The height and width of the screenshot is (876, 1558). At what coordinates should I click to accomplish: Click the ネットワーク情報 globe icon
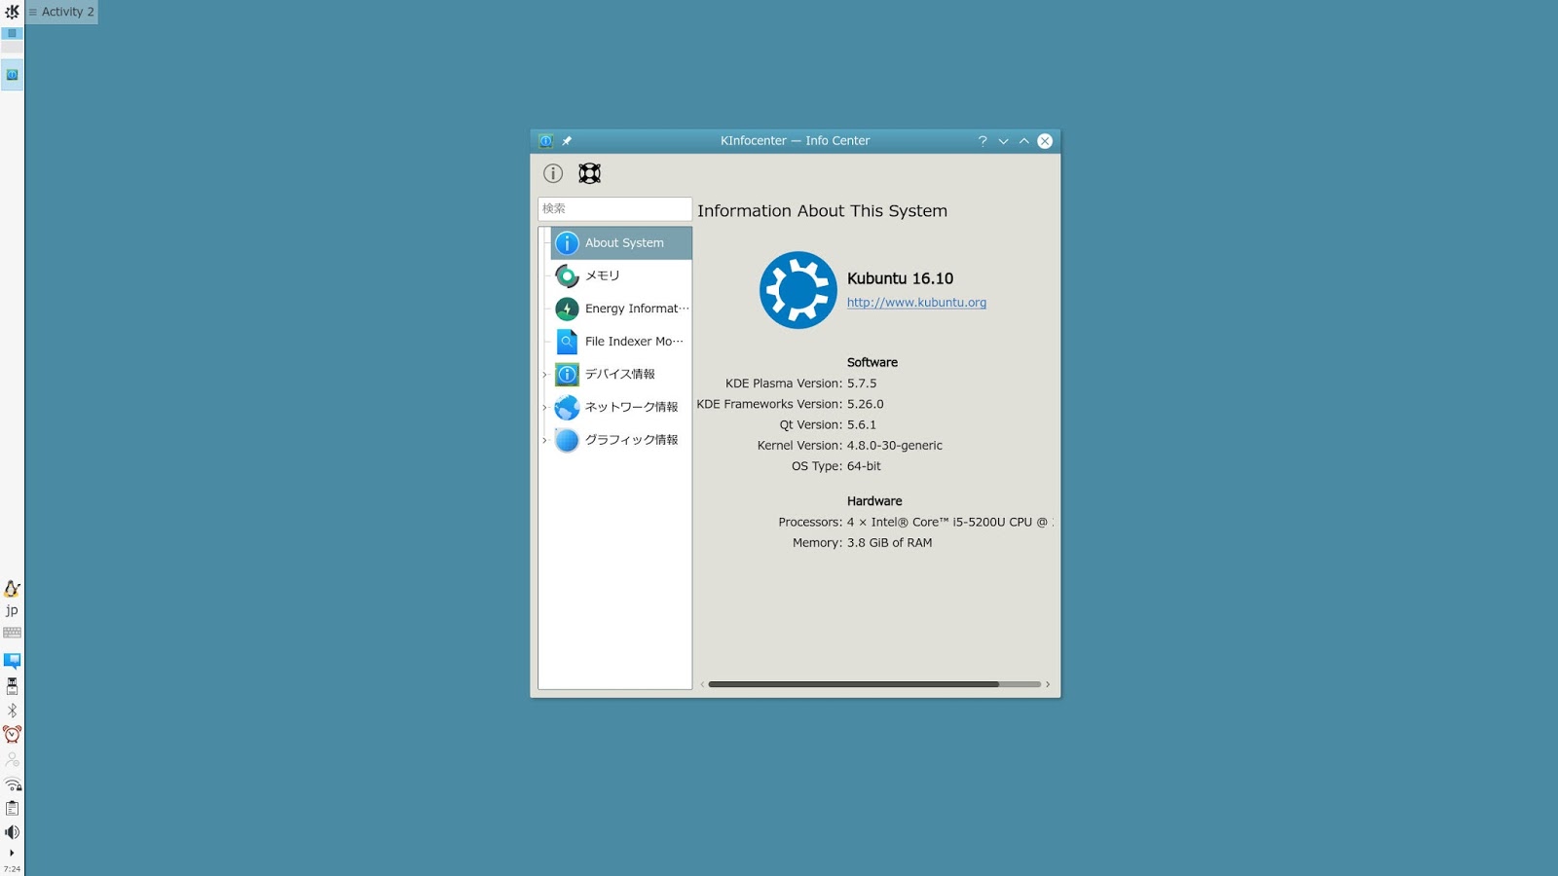pyautogui.click(x=567, y=407)
